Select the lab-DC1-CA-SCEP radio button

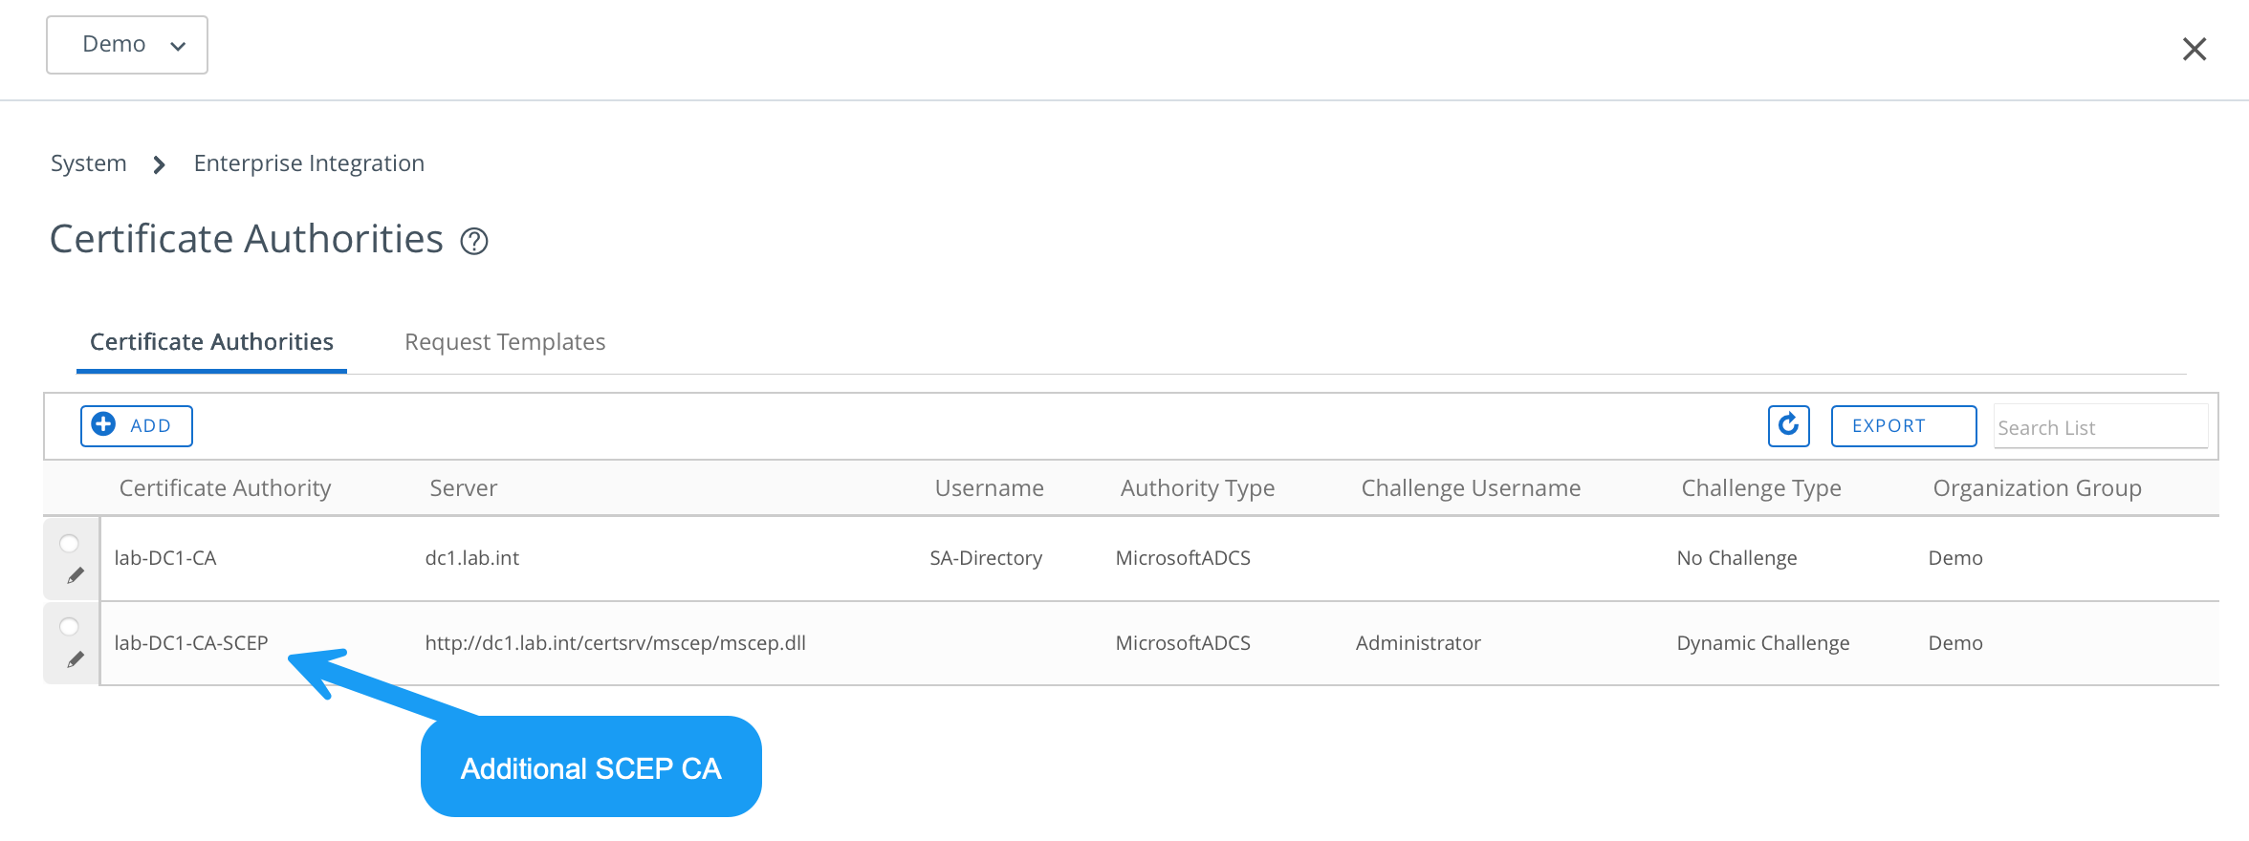[70, 627]
